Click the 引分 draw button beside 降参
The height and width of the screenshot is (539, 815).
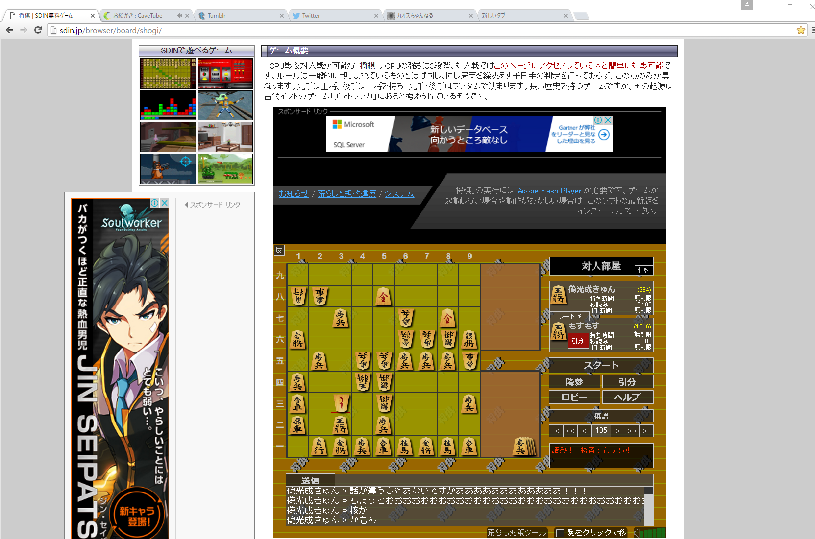click(628, 382)
